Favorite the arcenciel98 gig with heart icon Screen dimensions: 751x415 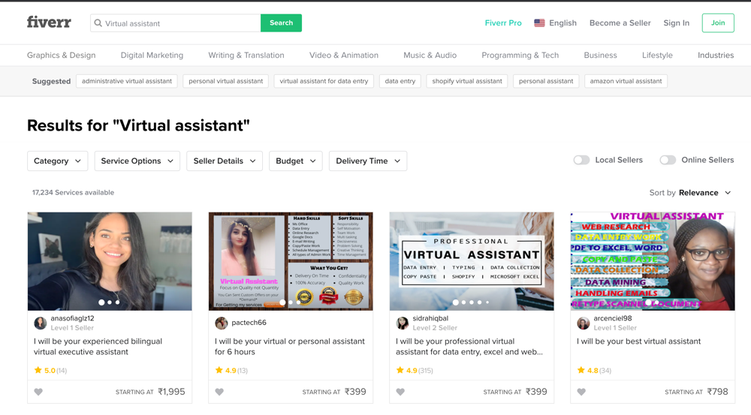click(x=581, y=392)
